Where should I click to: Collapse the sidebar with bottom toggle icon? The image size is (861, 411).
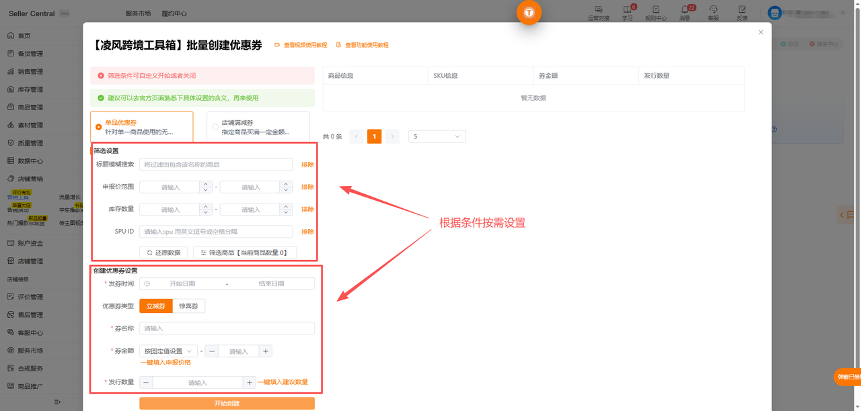click(x=57, y=402)
